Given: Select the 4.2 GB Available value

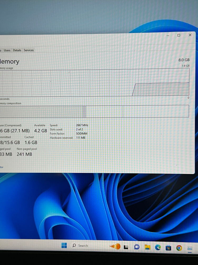Looking at the screenshot, I should click(x=41, y=131).
